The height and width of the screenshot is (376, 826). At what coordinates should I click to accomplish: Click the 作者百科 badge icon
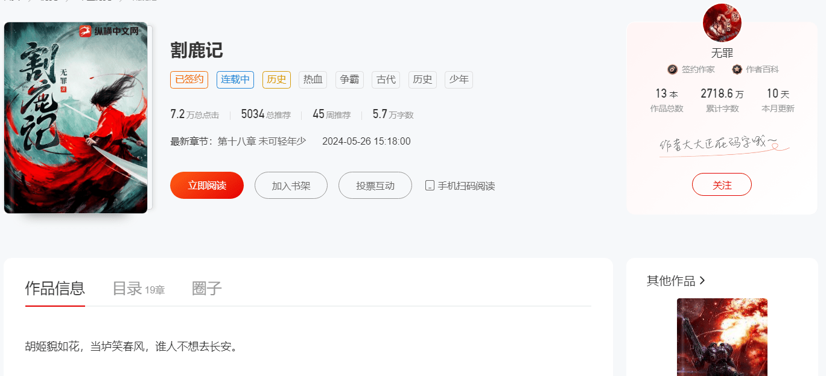point(737,69)
